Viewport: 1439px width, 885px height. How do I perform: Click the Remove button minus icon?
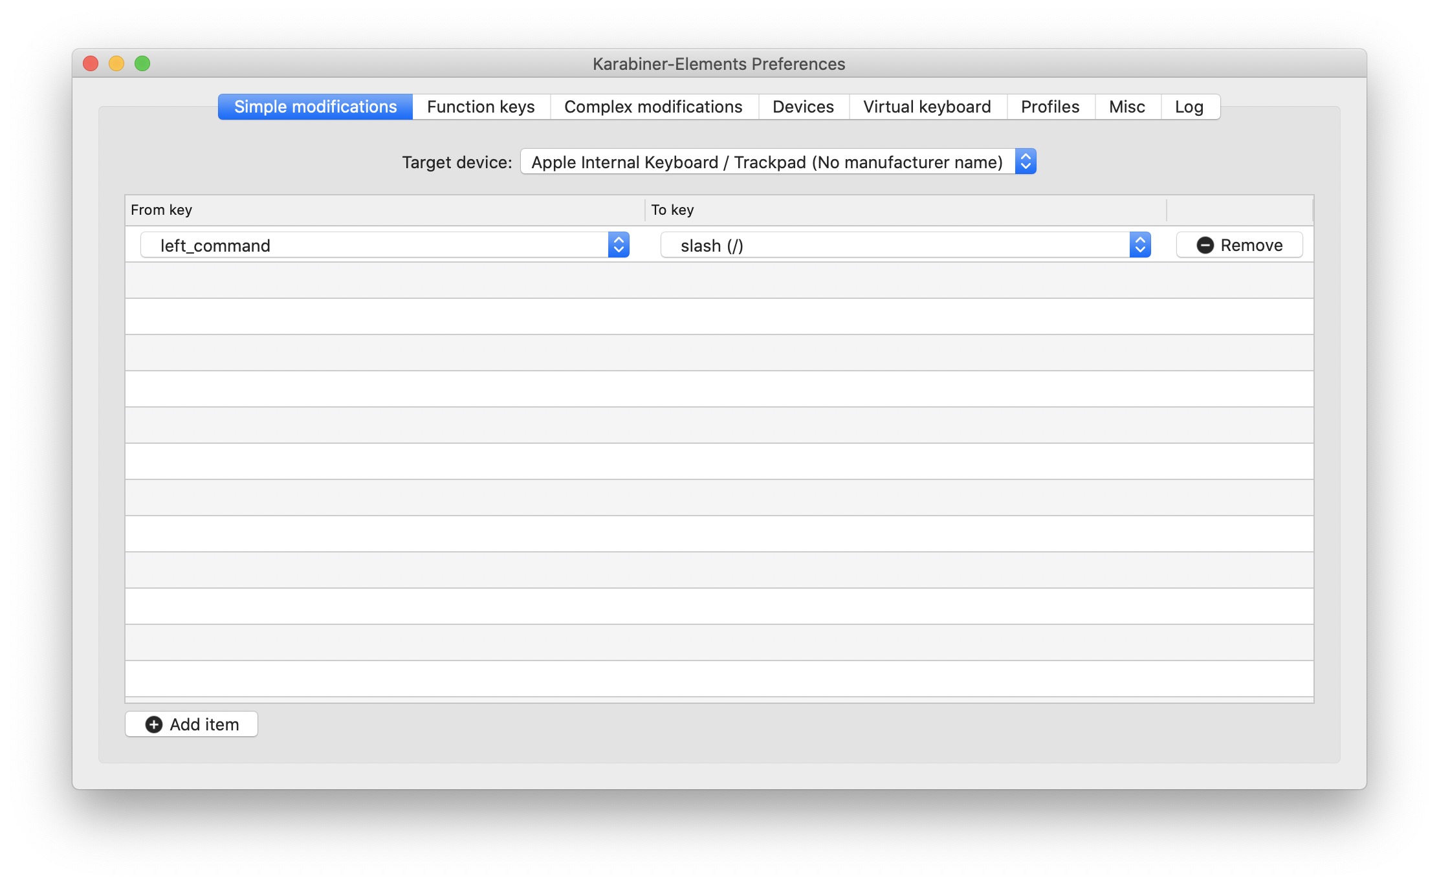(1205, 245)
